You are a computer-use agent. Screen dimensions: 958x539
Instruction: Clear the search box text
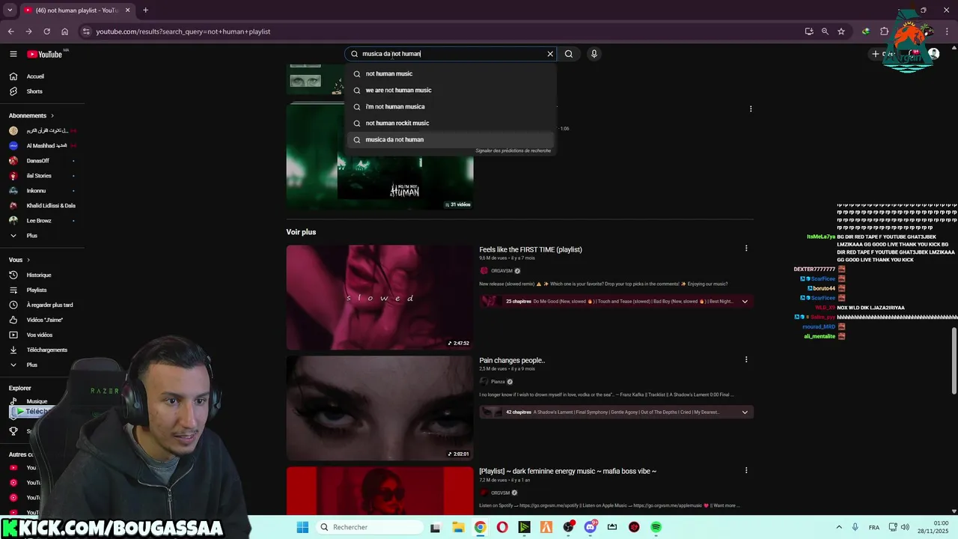(550, 54)
